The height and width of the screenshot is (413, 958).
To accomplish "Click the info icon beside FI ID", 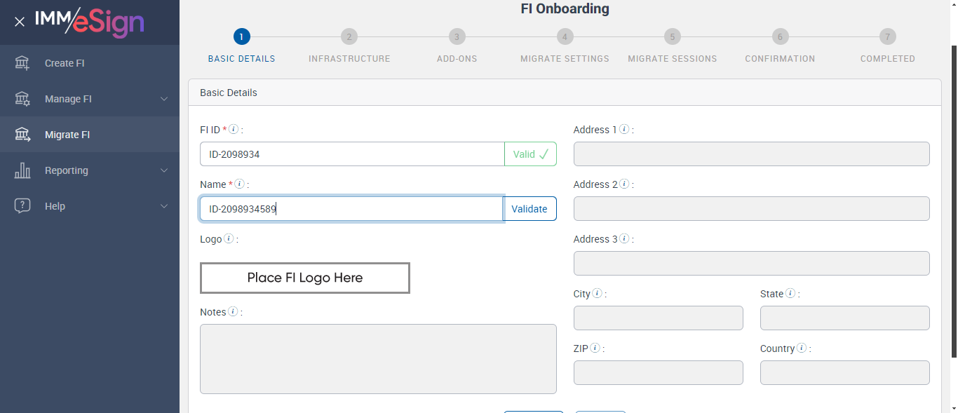I will [234, 130].
